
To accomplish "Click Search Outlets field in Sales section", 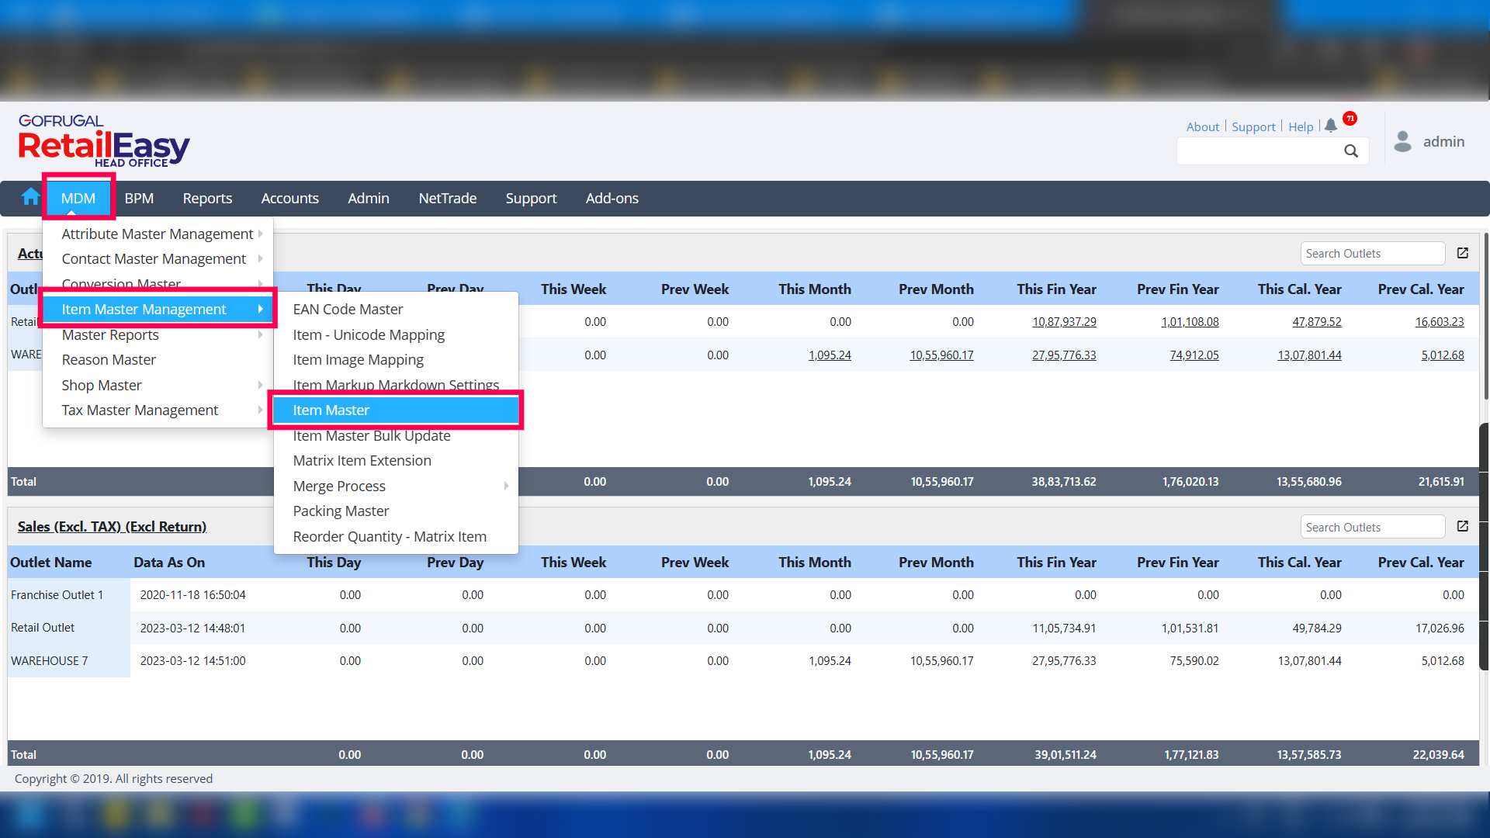I will pyautogui.click(x=1372, y=527).
